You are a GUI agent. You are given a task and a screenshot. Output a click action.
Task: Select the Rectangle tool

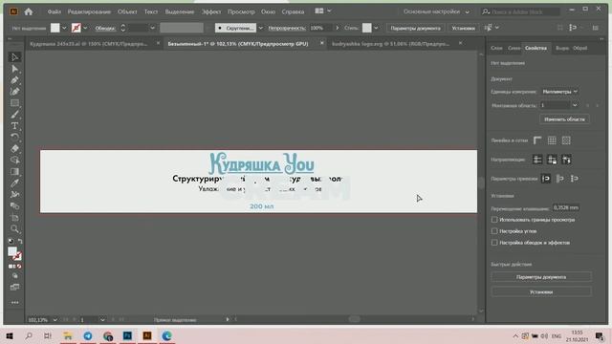pyautogui.click(x=14, y=103)
